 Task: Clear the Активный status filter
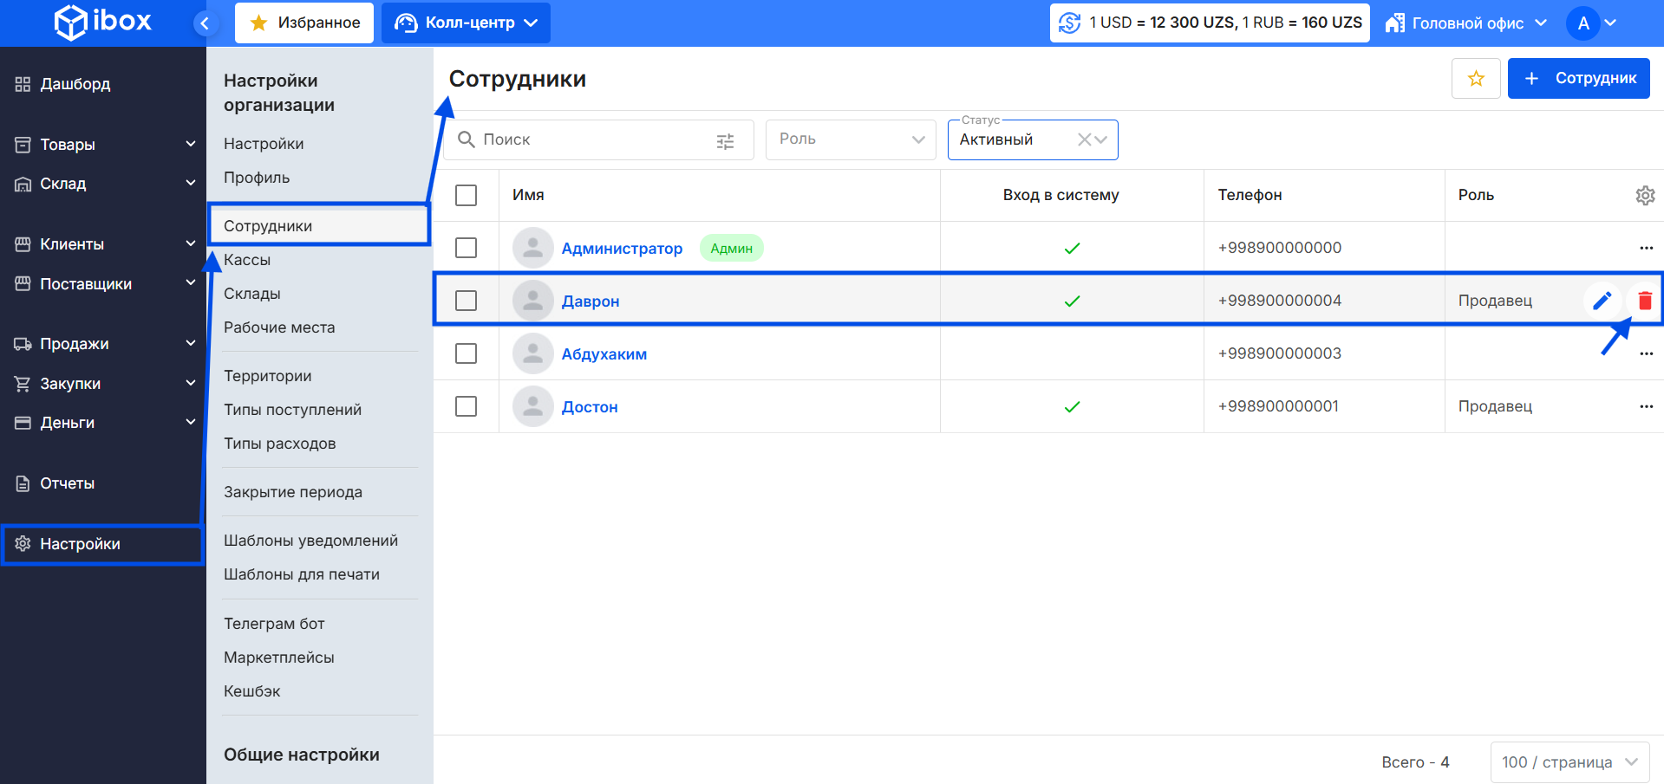(x=1084, y=139)
